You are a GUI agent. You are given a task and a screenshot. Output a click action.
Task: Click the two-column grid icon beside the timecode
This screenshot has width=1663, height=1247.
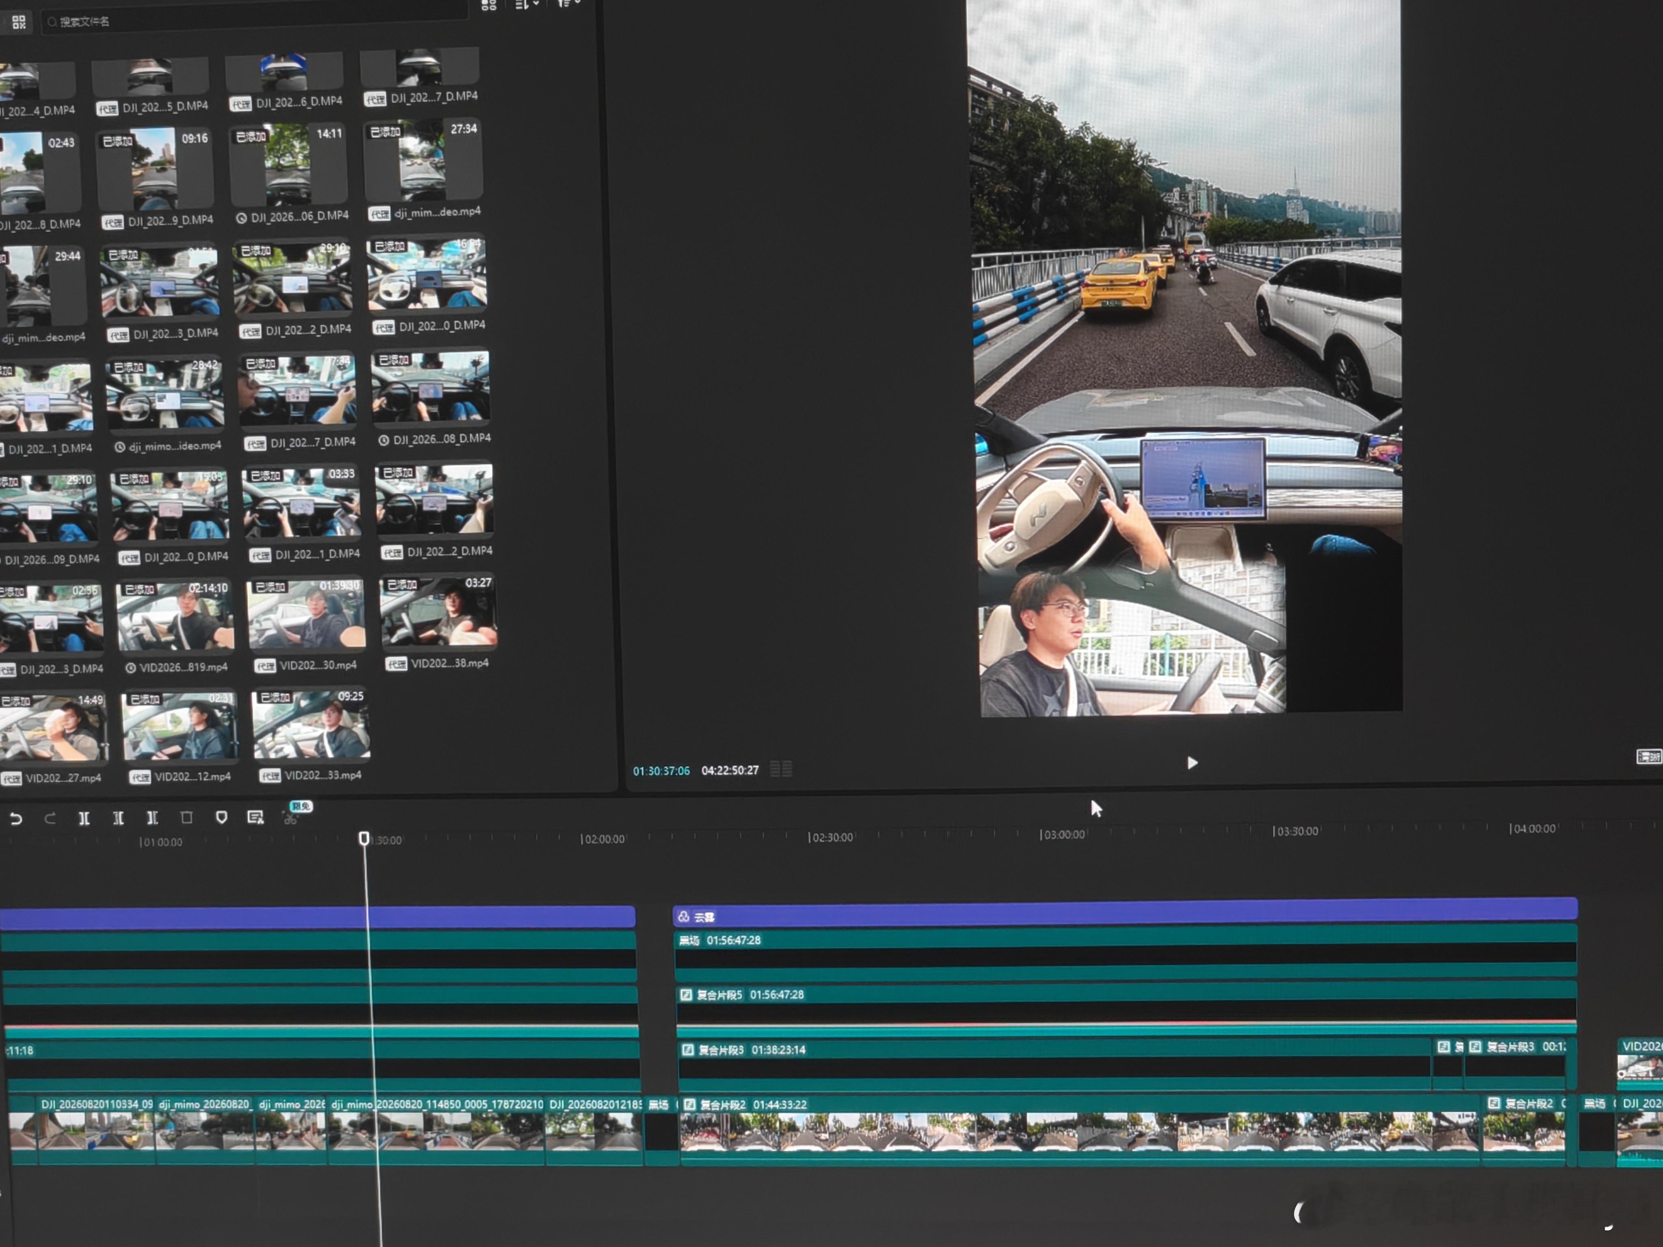point(781,769)
